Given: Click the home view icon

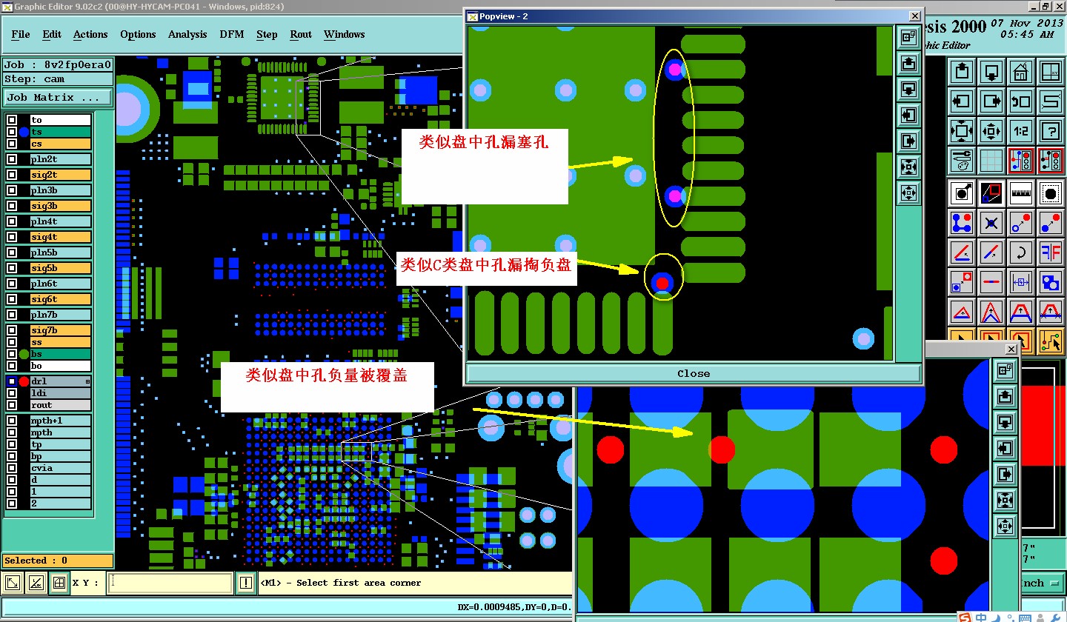Looking at the screenshot, I should click(x=1021, y=72).
